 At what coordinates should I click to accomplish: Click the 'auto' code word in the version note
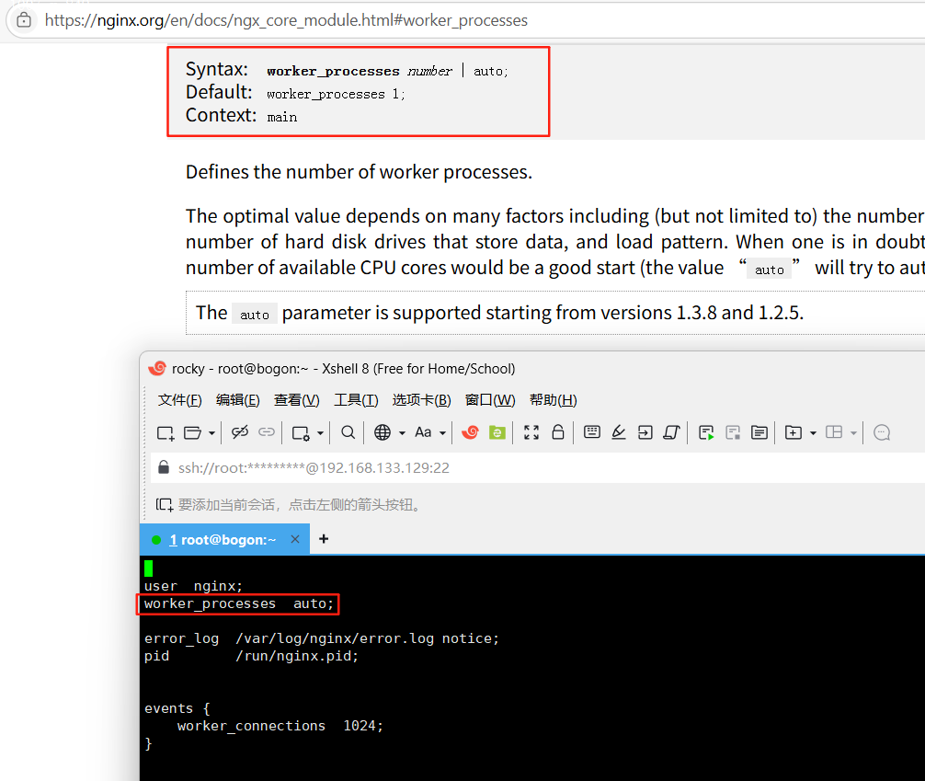point(255,315)
